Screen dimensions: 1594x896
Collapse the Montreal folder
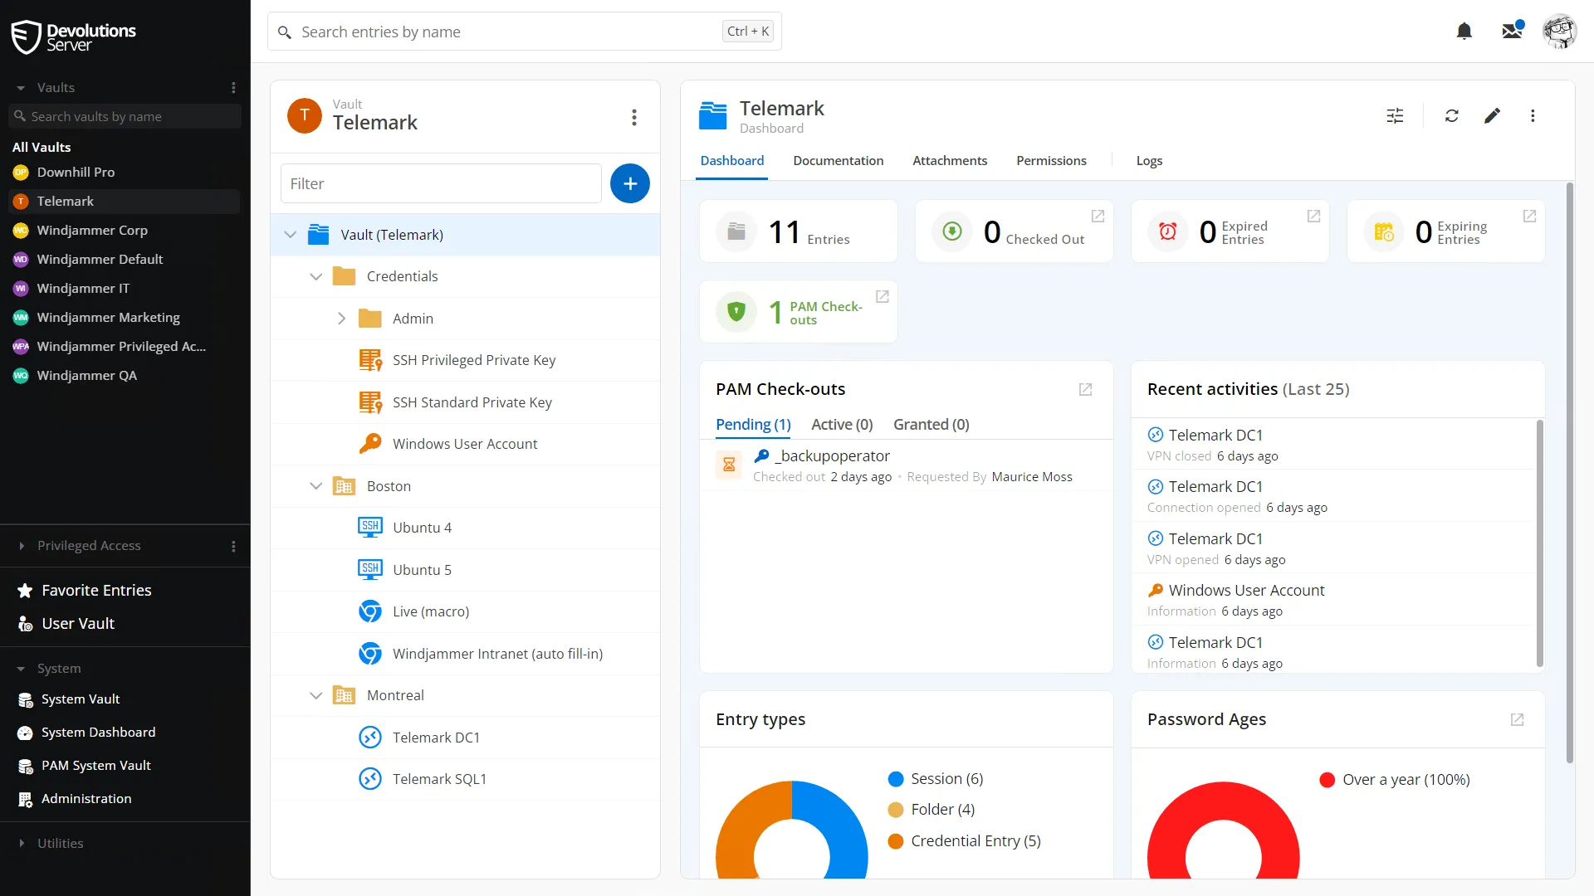point(316,696)
